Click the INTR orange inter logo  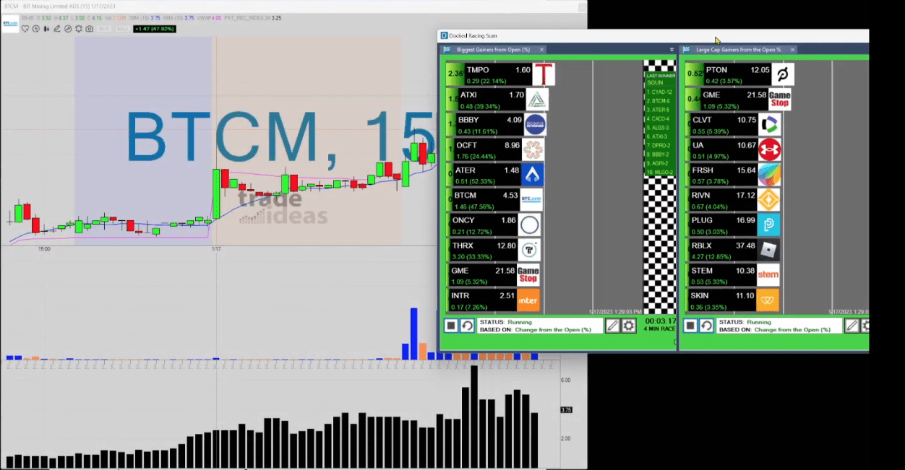529,300
